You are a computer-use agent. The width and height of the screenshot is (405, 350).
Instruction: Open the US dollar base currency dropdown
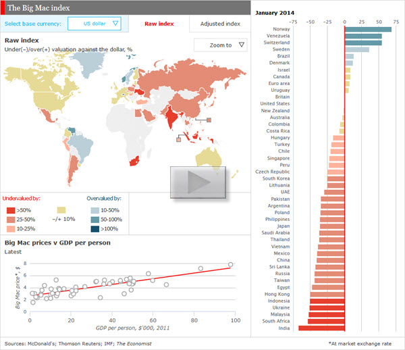pyautogui.click(x=94, y=24)
